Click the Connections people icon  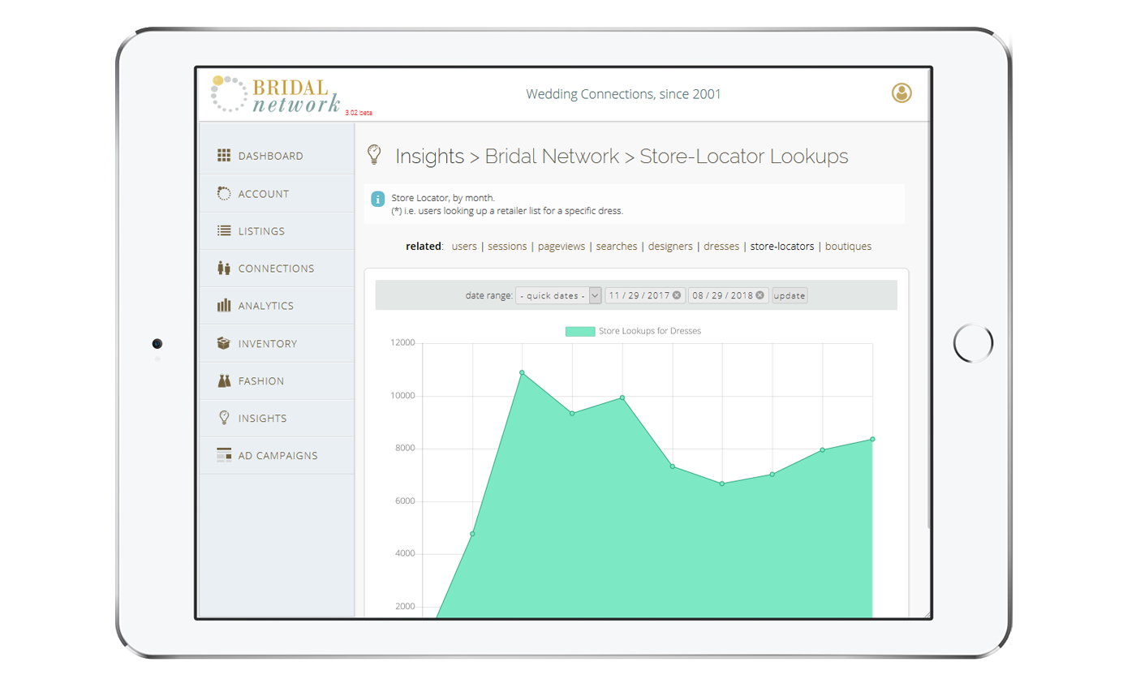[x=225, y=269]
